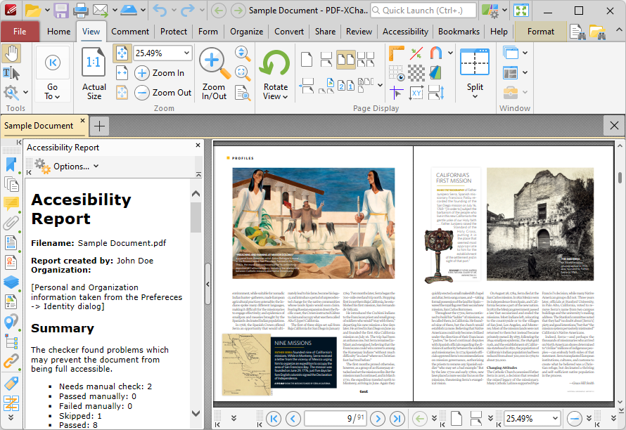Viewport: 626px width, 430px height.
Task: Click the Save icon
Action: tap(61, 11)
